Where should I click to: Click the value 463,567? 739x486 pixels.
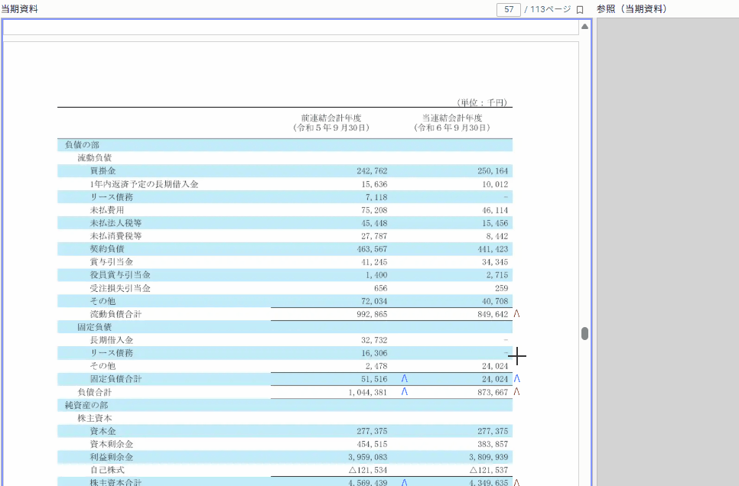point(372,249)
